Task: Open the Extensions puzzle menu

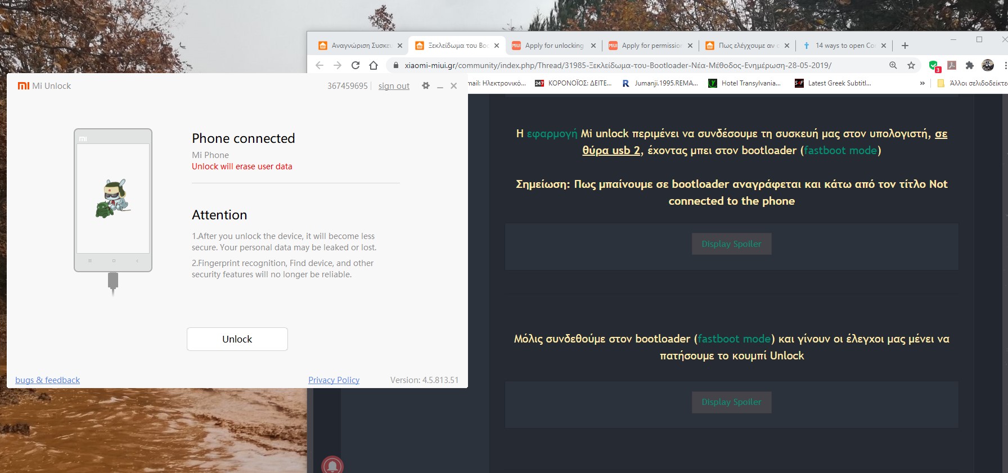Action: (x=970, y=65)
